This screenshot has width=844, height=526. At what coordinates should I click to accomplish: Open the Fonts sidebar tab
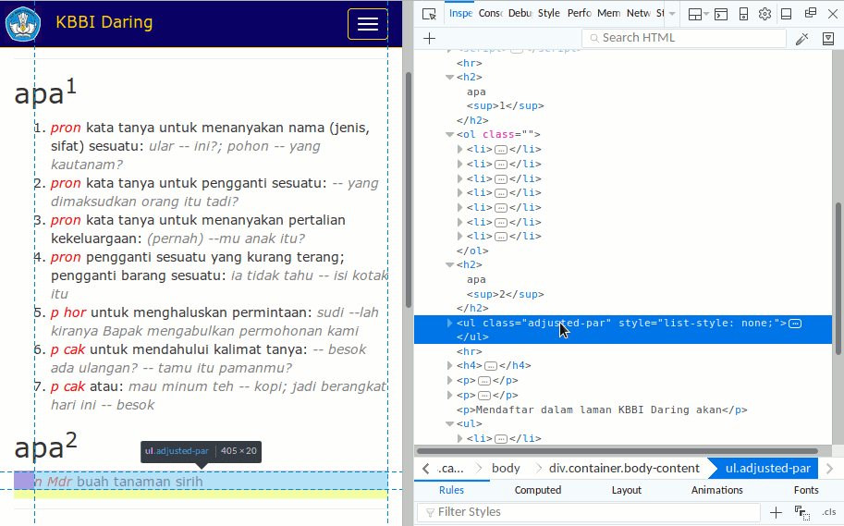pyautogui.click(x=806, y=490)
